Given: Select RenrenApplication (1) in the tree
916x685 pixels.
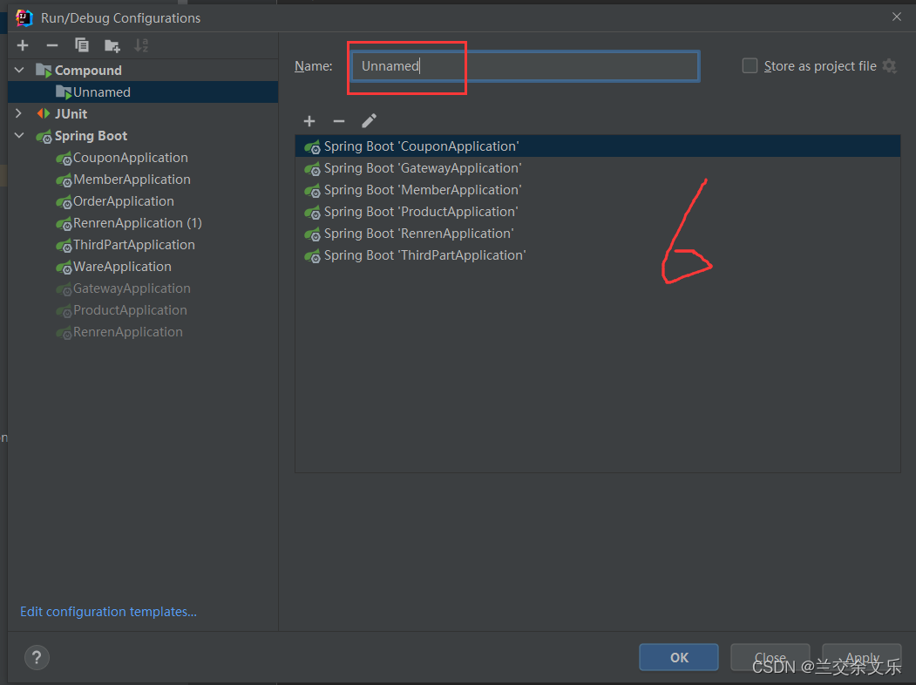Looking at the screenshot, I should [x=138, y=223].
